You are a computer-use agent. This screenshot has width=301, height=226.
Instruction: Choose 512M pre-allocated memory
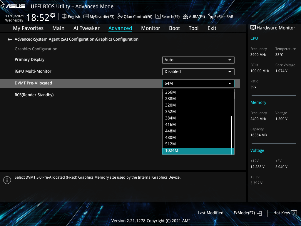197,144
